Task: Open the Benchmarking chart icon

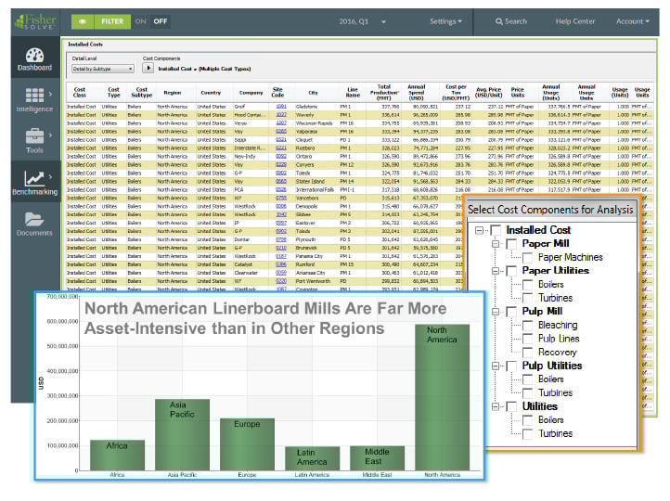Action: [34, 178]
